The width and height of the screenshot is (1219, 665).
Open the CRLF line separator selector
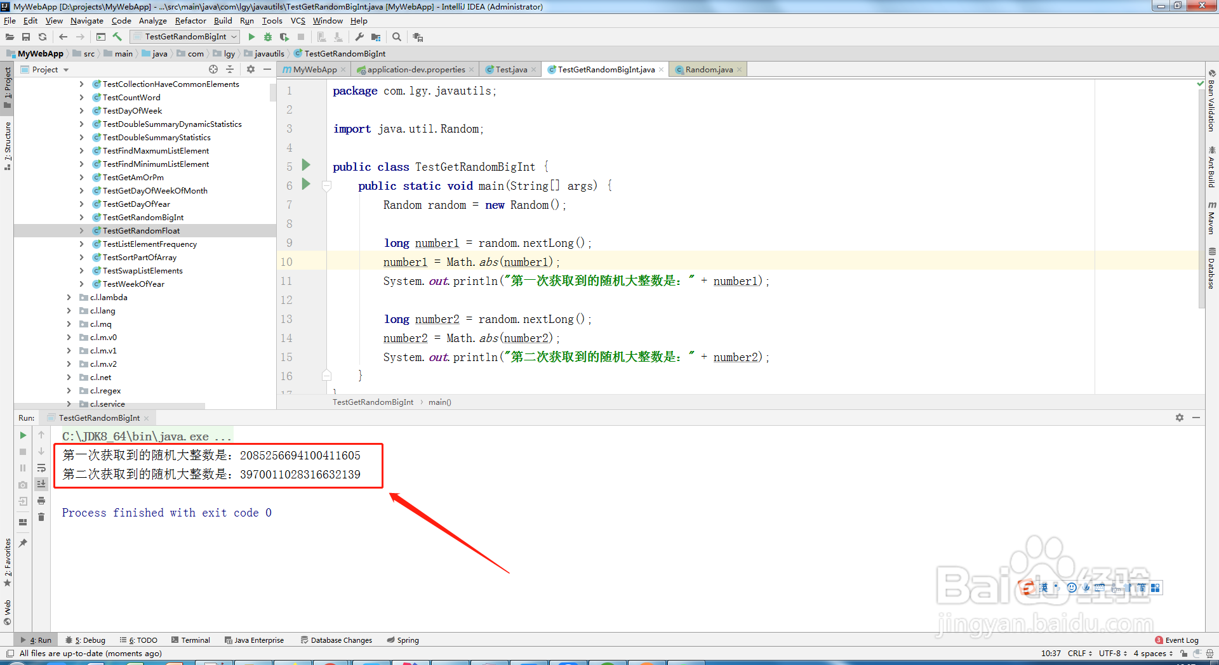point(1080,654)
